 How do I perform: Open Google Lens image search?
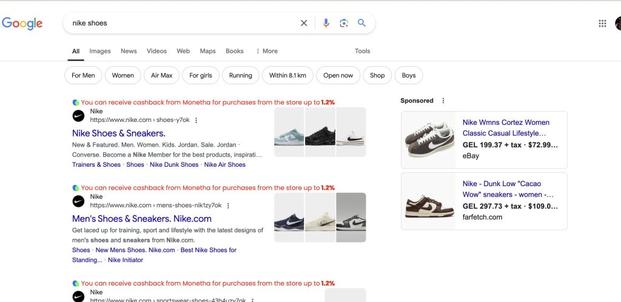click(x=344, y=23)
